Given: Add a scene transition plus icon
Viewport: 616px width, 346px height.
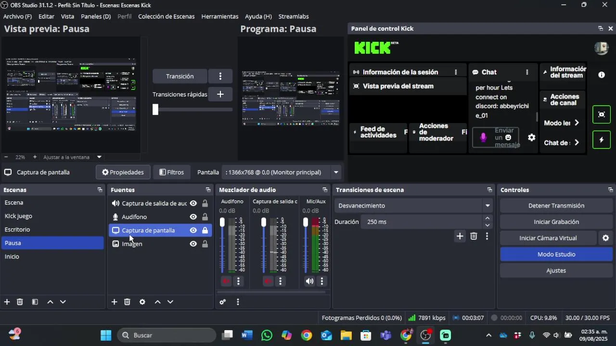Looking at the screenshot, I should click(x=460, y=236).
